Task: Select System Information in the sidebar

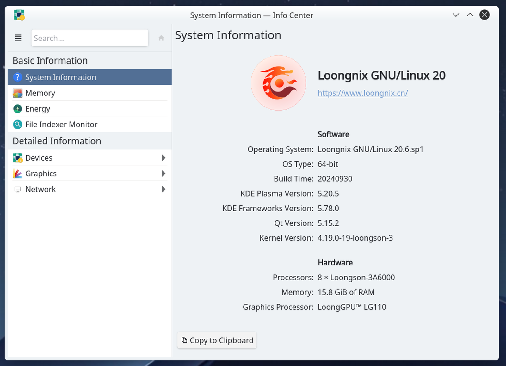Action: (60, 77)
